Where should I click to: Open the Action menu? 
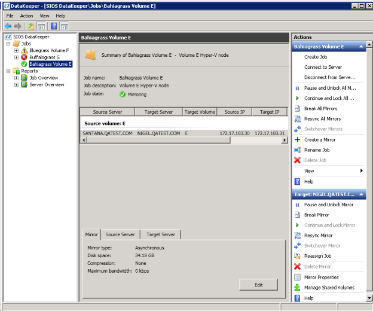tap(26, 16)
